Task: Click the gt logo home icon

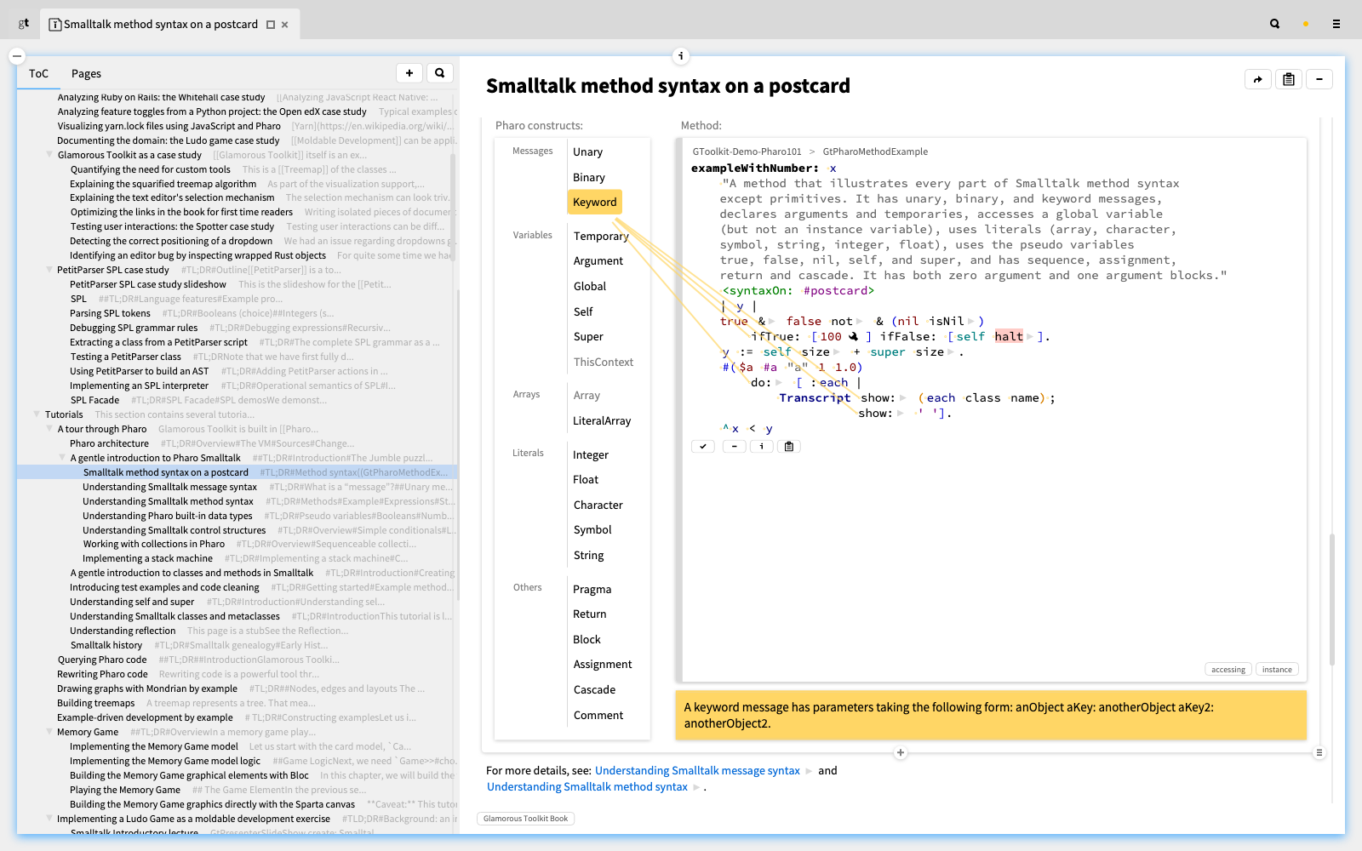Action: [24, 24]
